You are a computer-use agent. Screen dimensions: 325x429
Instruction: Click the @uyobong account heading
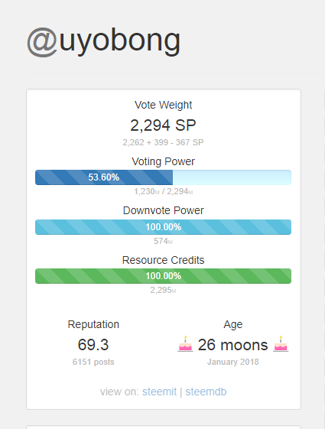[x=103, y=41]
